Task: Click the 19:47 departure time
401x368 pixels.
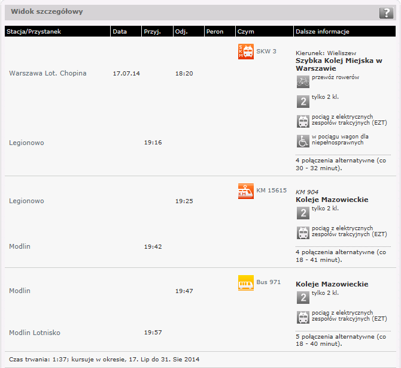Action: (x=184, y=291)
